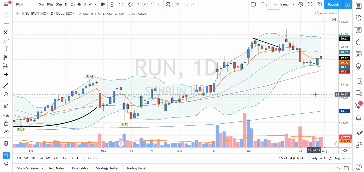Image resolution: width=364 pixels, height=172 pixels.
Task: Click the Publish button
Action: tap(333, 4)
